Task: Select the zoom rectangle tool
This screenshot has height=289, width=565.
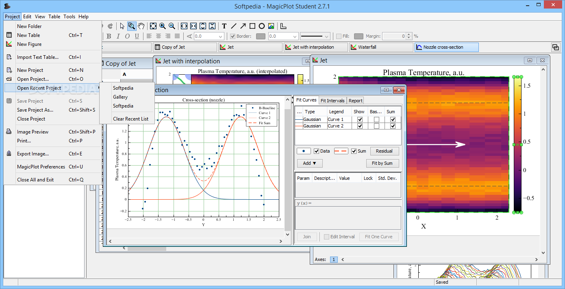Action: [x=132, y=26]
